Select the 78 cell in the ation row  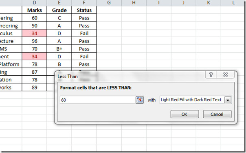coord(34,80)
